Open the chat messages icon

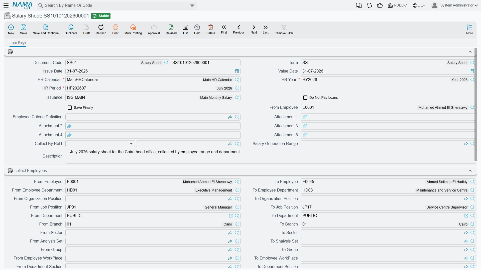click(x=359, y=5)
